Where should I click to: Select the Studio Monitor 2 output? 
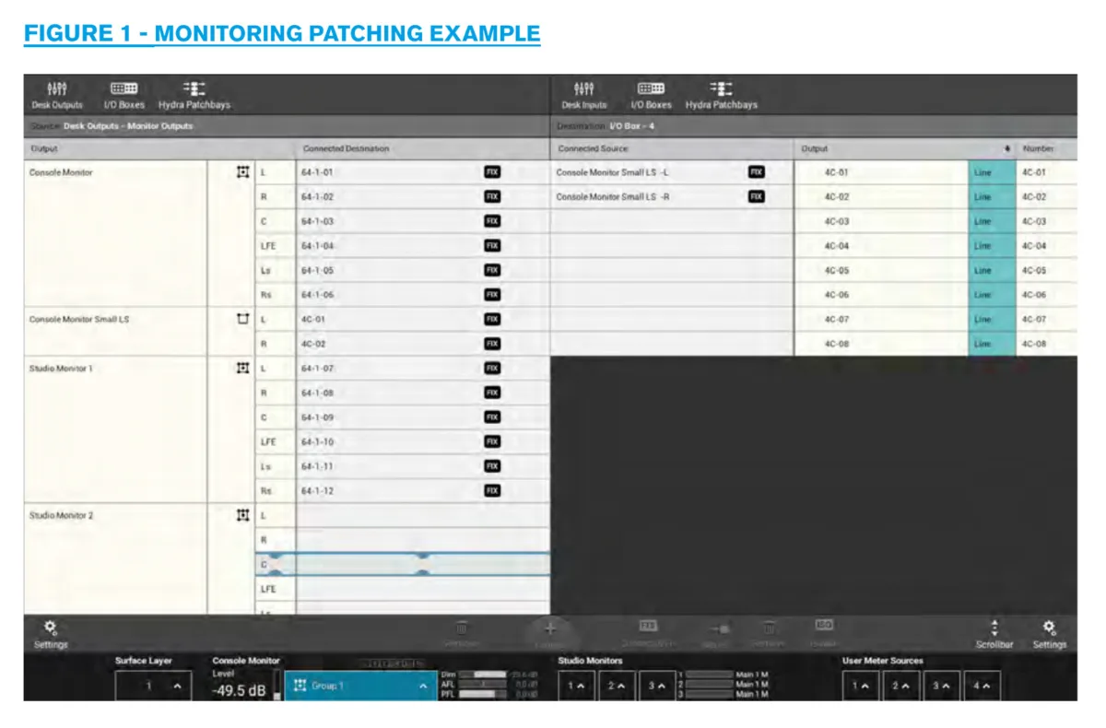coord(116,558)
